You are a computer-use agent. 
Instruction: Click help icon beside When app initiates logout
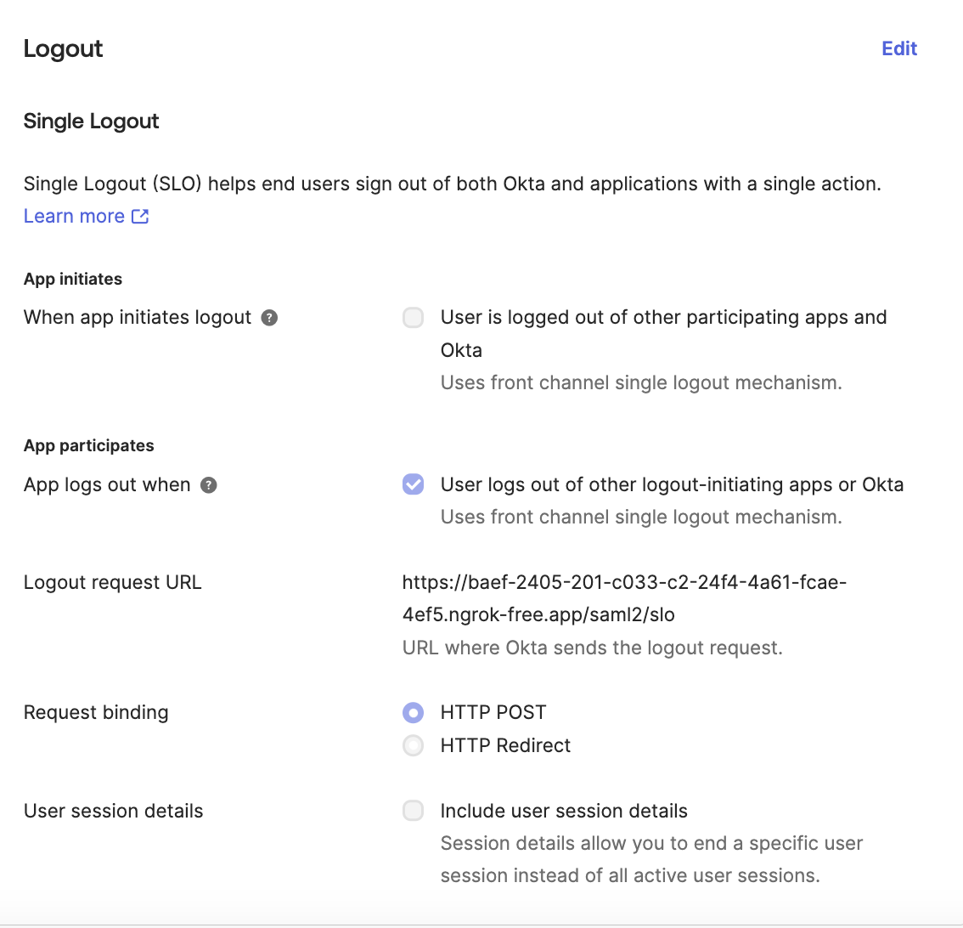click(x=269, y=318)
